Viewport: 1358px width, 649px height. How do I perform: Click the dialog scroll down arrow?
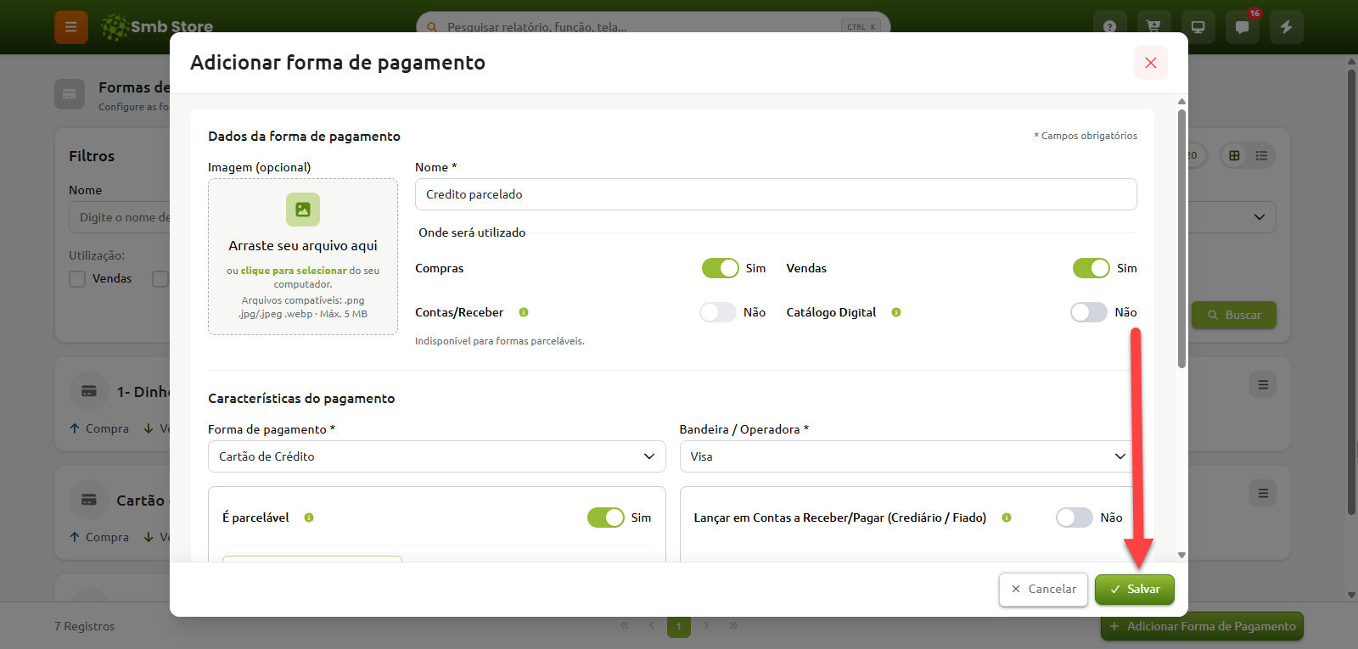coord(1181,555)
